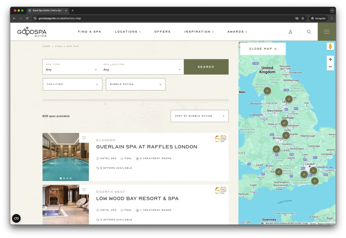Click London location label on Guerlain listing
This screenshot has width=346, height=238.
(x=106, y=140)
